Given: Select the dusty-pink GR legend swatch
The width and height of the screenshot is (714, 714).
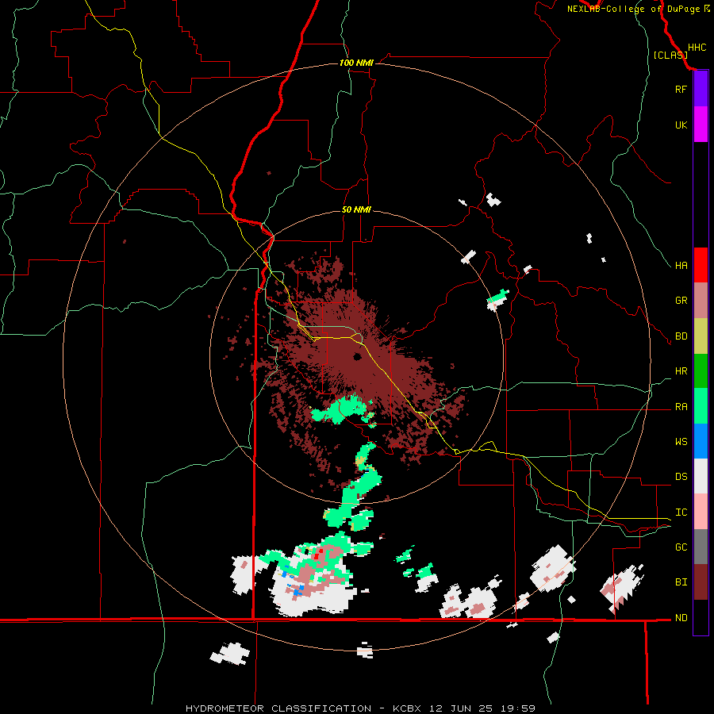Looking at the screenshot, I should [701, 301].
